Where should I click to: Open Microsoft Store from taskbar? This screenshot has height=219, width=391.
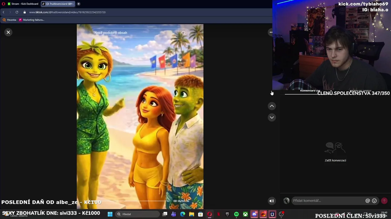200,214
